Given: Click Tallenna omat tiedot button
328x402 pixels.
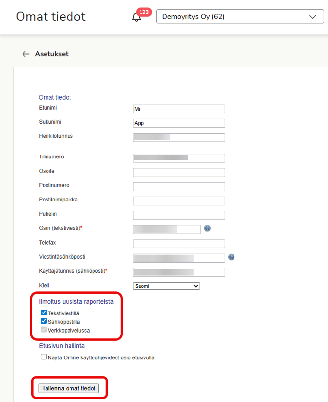Looking at the screenshot, I should tap(69, 388).
